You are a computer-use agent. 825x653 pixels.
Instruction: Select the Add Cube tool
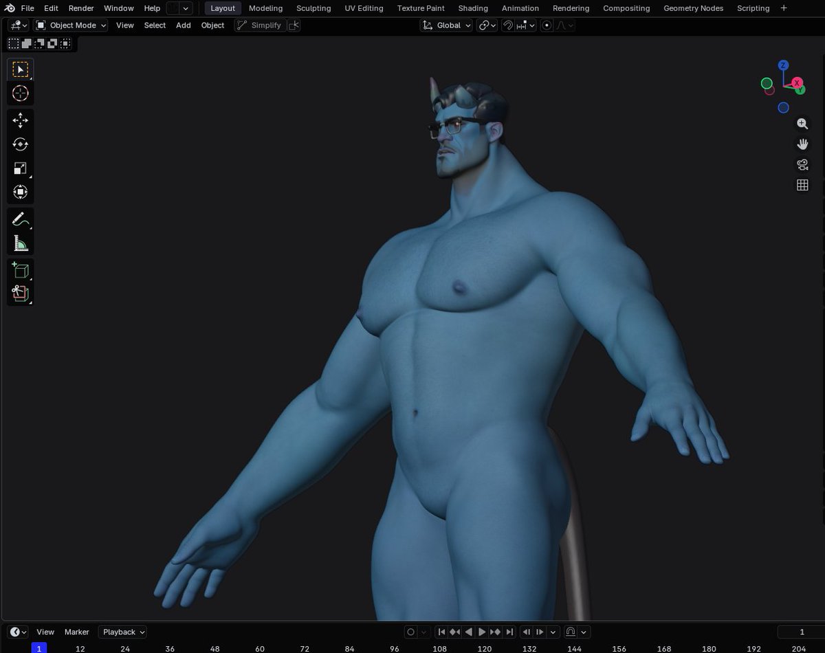coord(20,269)
